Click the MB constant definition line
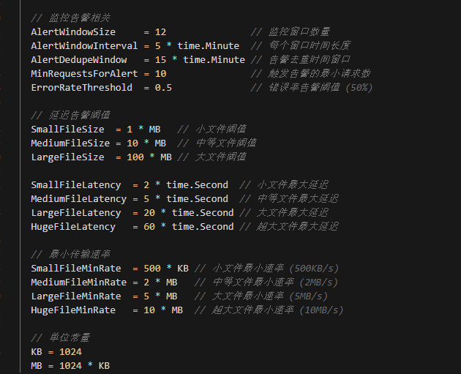Screen dimensions: 461x374 coord(70,366)
